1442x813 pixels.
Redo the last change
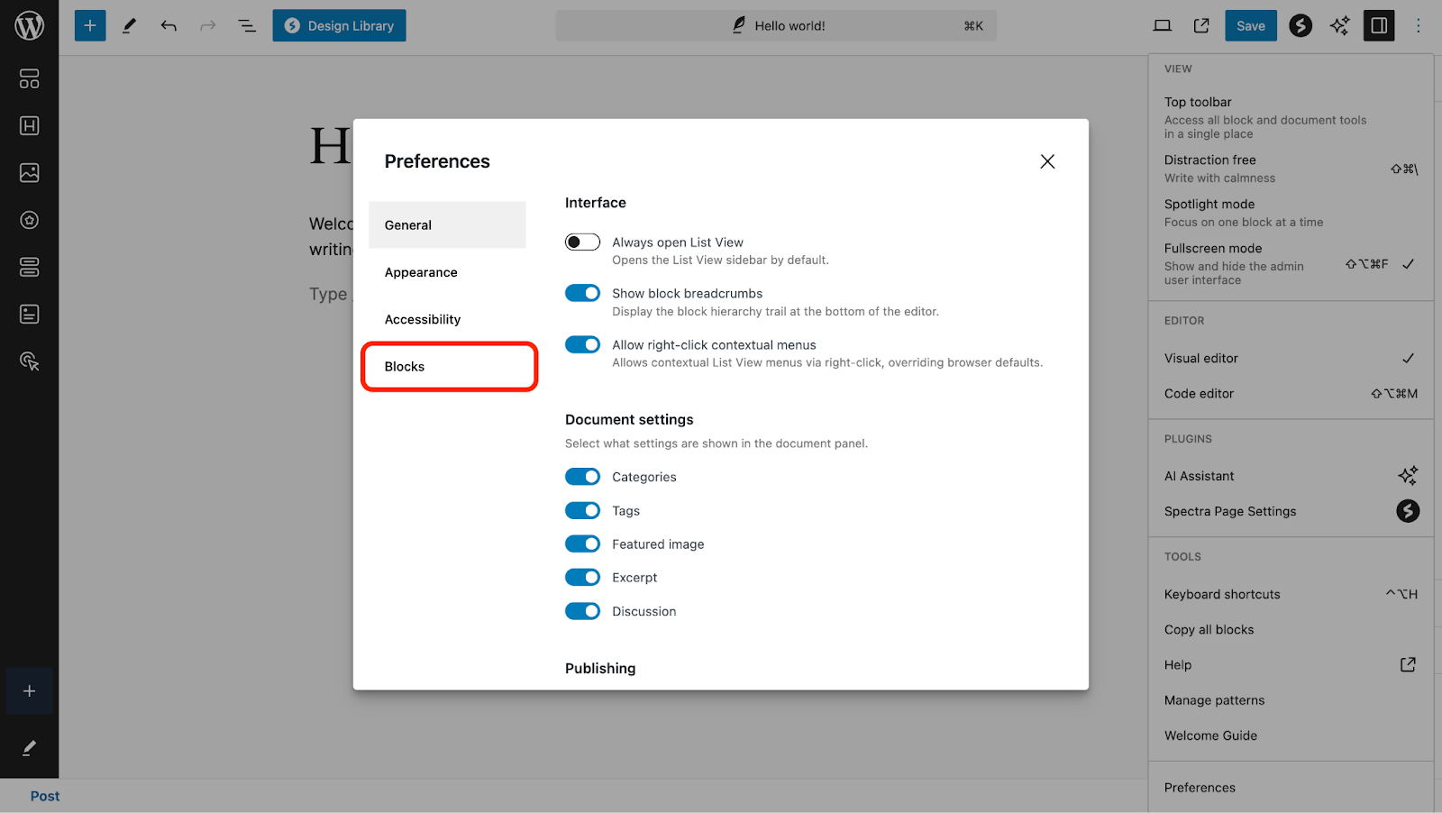coord(208,25)
